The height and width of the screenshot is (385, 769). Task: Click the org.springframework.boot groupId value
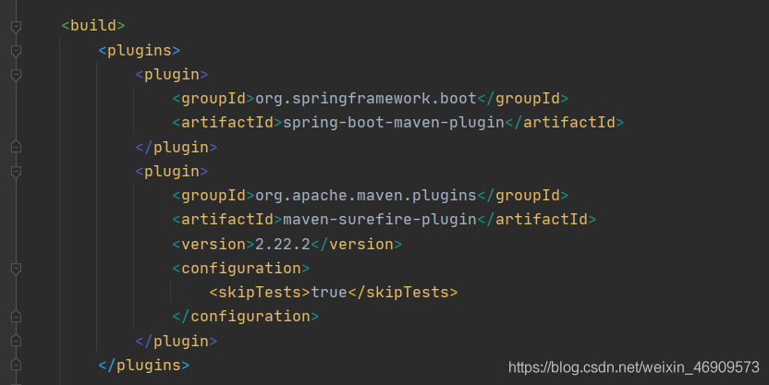366,99
